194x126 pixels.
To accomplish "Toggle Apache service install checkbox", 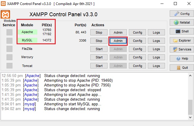I will click(x=9, y=32).
